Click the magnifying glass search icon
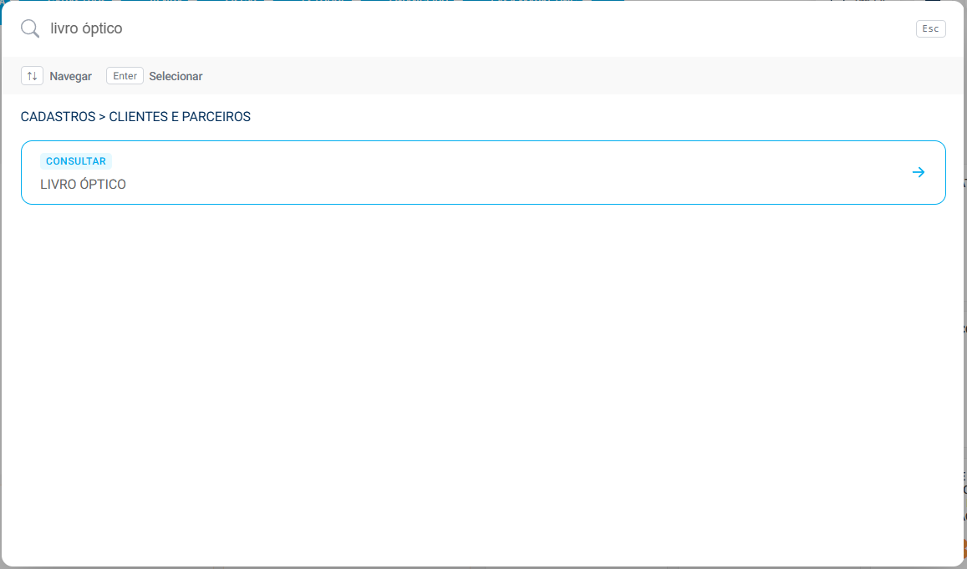This screenshot has height=569, width=967. point(30,28)
